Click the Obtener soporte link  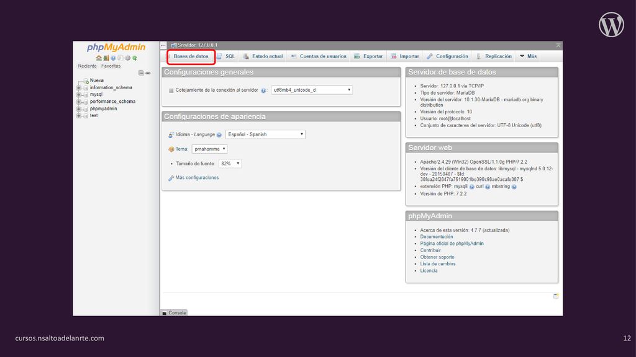(x=437, y=257)
